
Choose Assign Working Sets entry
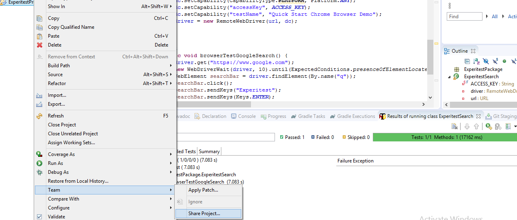(105, 143)
